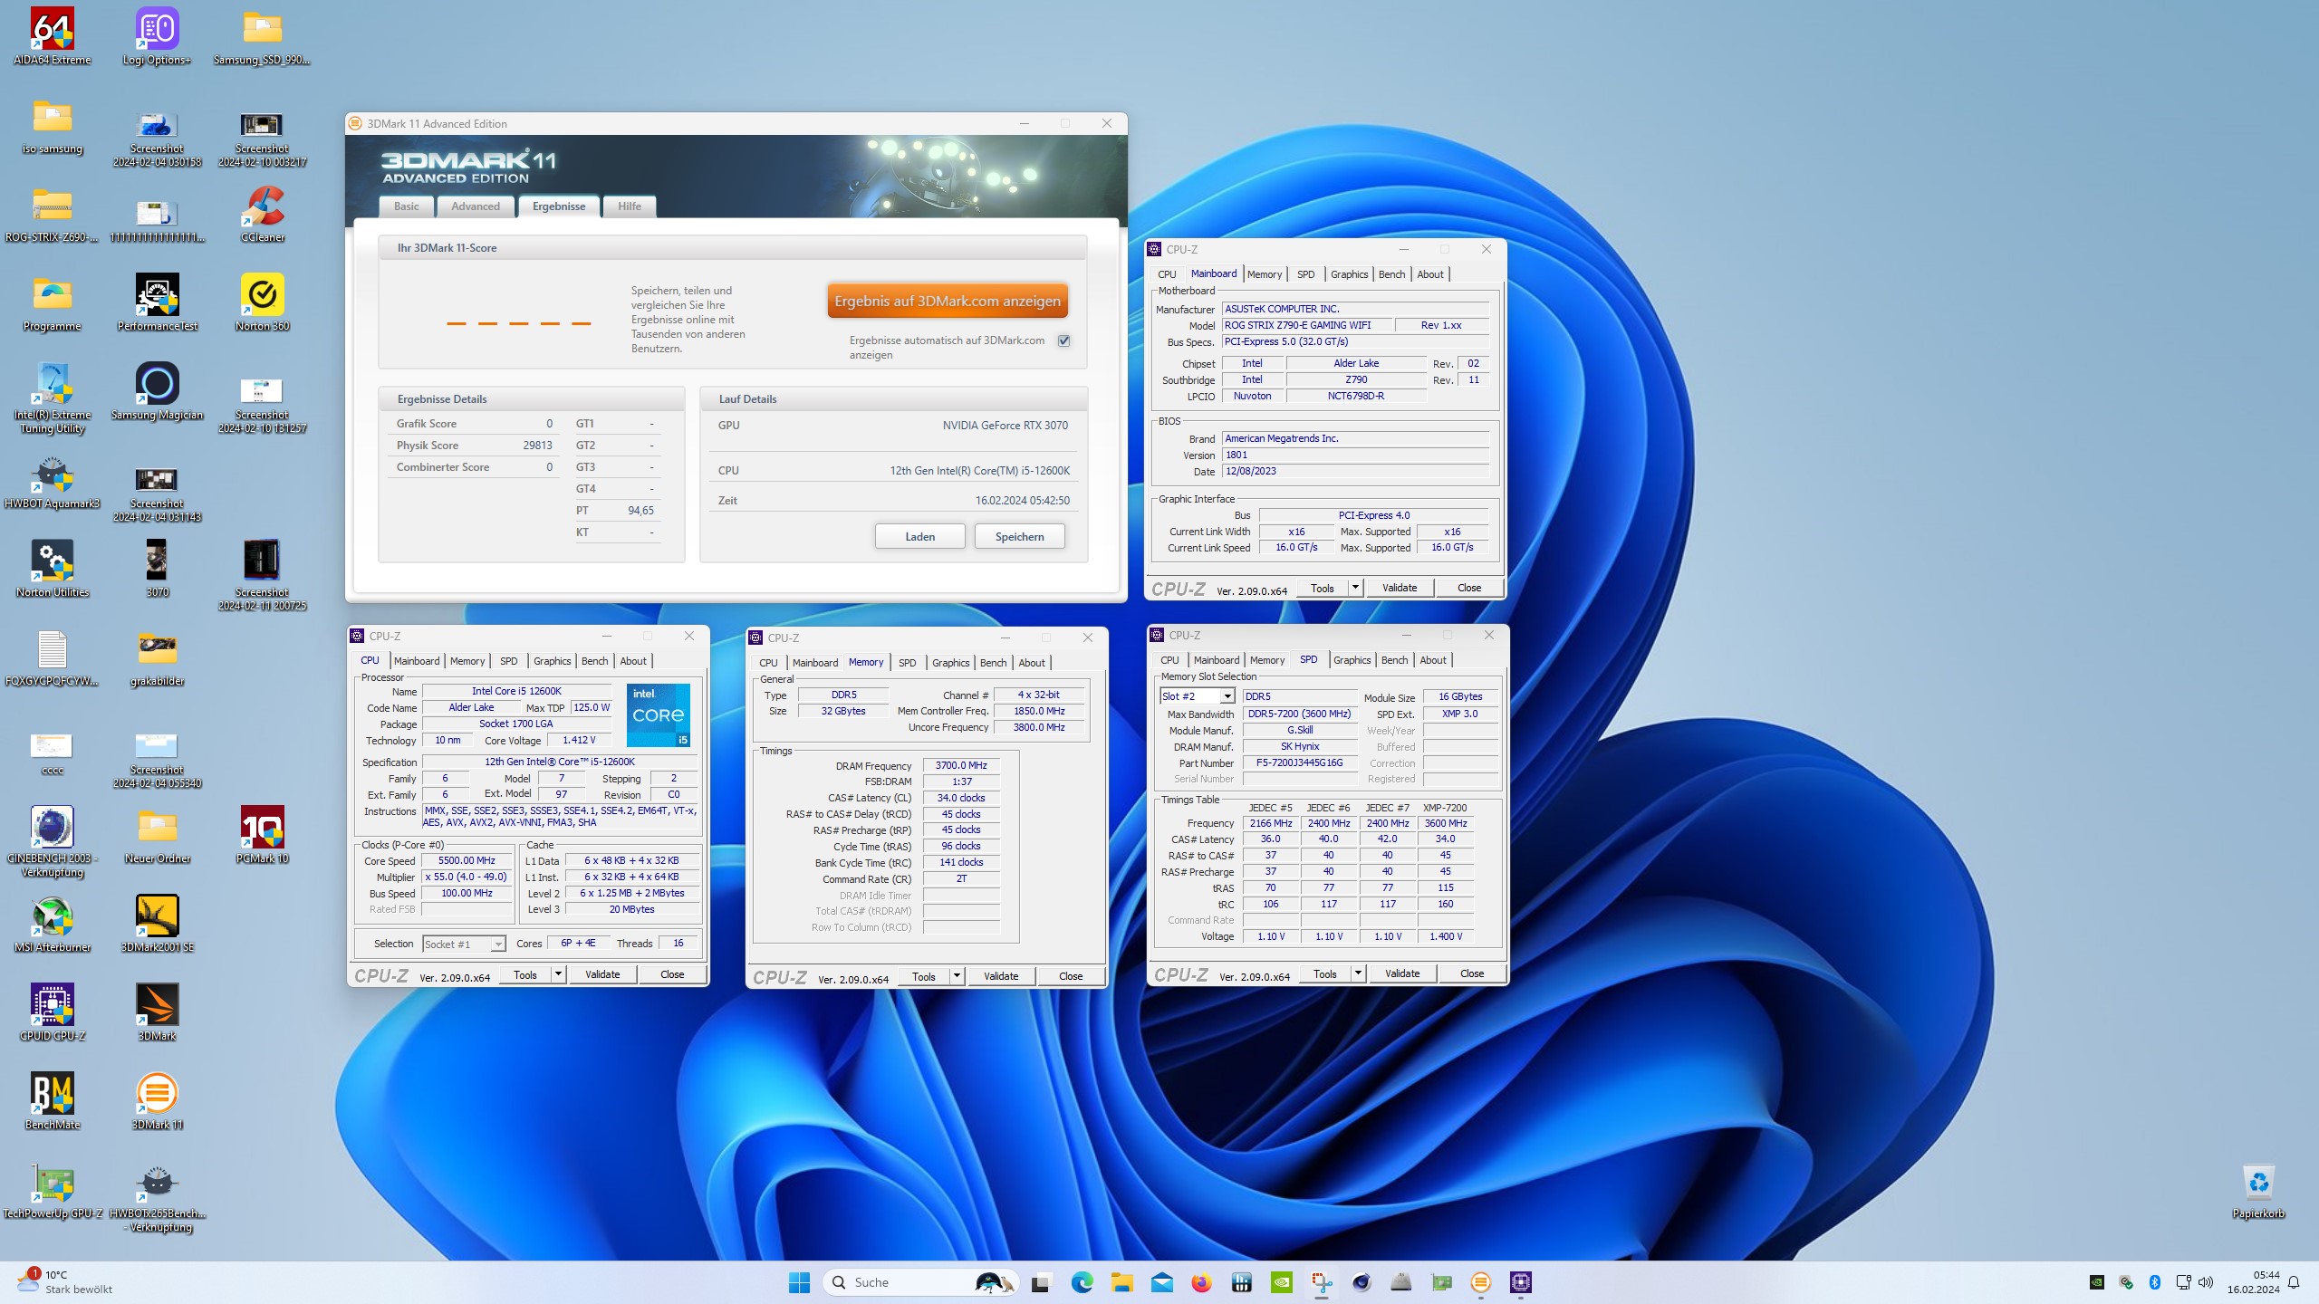Open 3DMark2001 SE desktop icon
This screenshot has height=1304, width=2319.
click(157, 925)
